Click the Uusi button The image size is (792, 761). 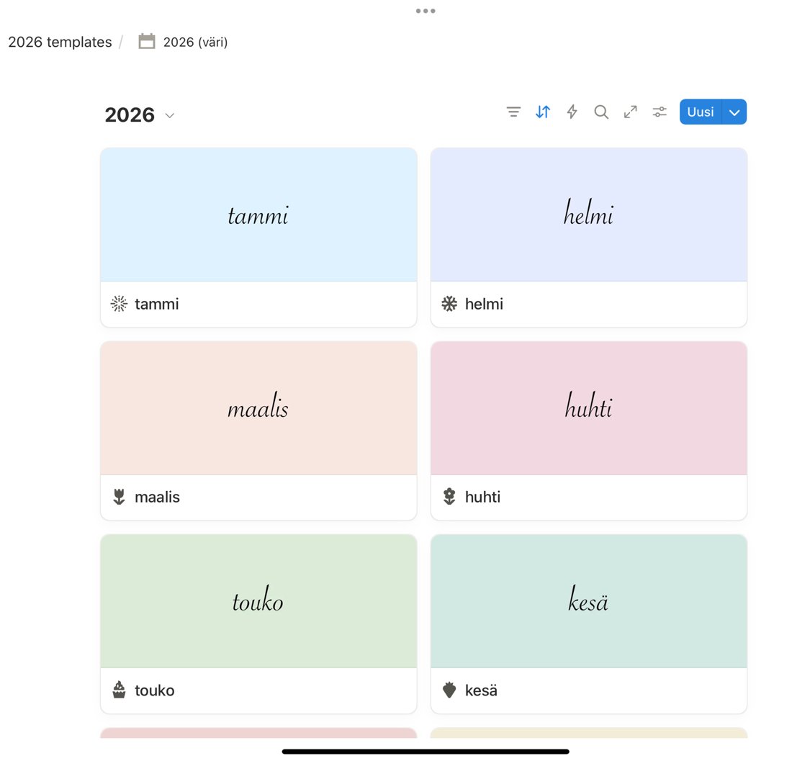(700, 112)
